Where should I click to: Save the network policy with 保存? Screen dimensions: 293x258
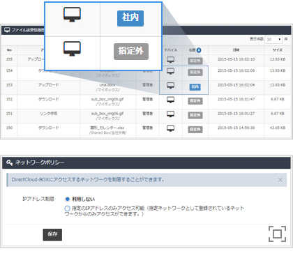tap(52, 234)
